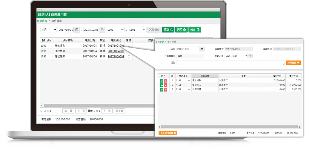Open account lookup ellipsis in first 1191 field
This screenshot has width=309, height=150.
click(x=122, y=30)
